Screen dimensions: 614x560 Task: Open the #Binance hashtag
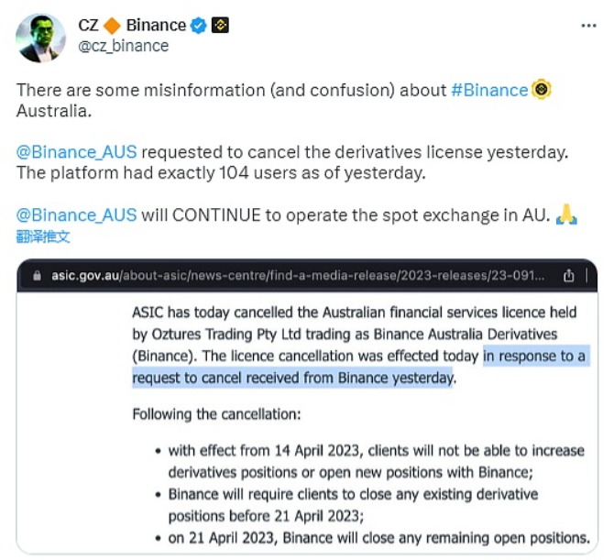489,90
